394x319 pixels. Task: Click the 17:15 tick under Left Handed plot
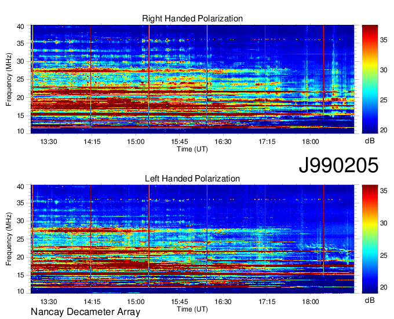[x=267, y=302]
